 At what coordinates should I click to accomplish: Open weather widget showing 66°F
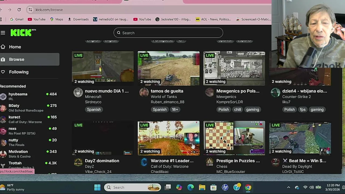click(x=12, y=187)
